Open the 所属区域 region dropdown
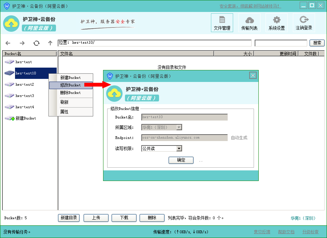 [x=179, y=127]
